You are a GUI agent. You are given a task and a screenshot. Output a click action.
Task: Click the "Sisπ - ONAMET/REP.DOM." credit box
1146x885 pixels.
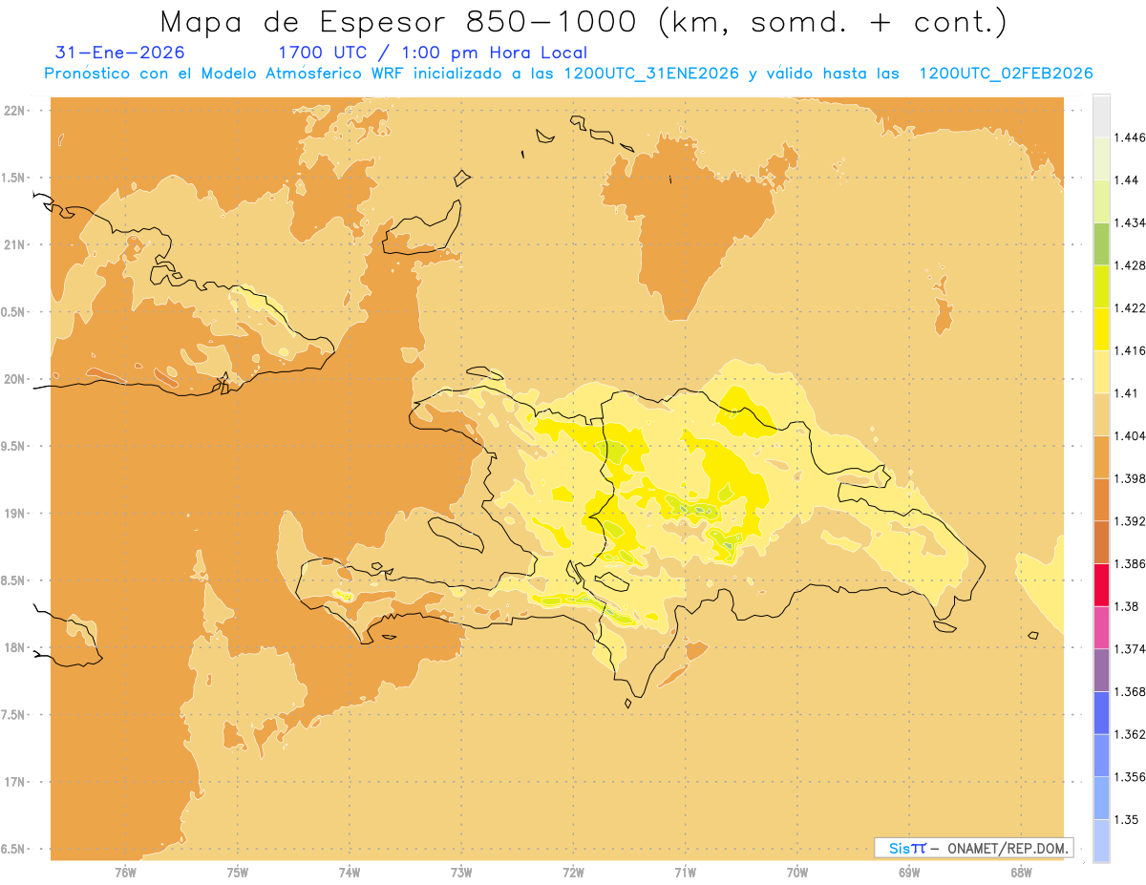(x=974, y=848)
